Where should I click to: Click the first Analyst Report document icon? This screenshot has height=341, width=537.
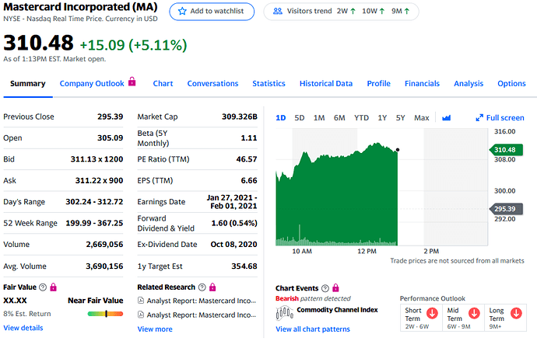[x=140, y=301]
